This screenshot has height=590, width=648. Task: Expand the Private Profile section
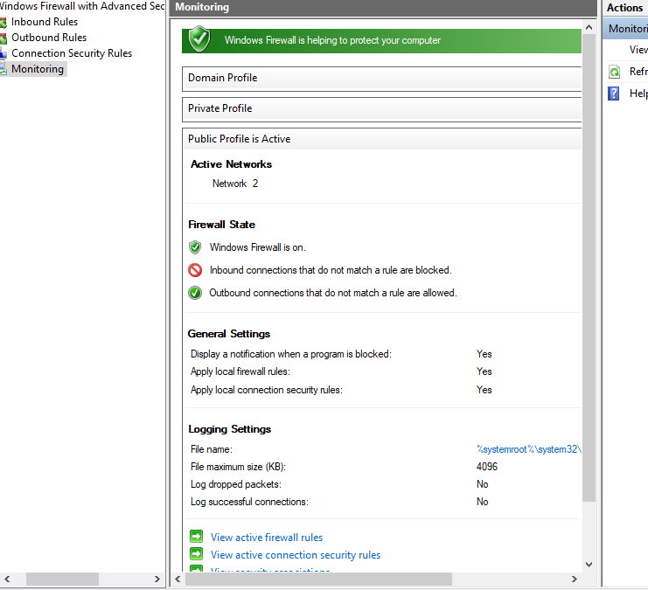[381, 109]
